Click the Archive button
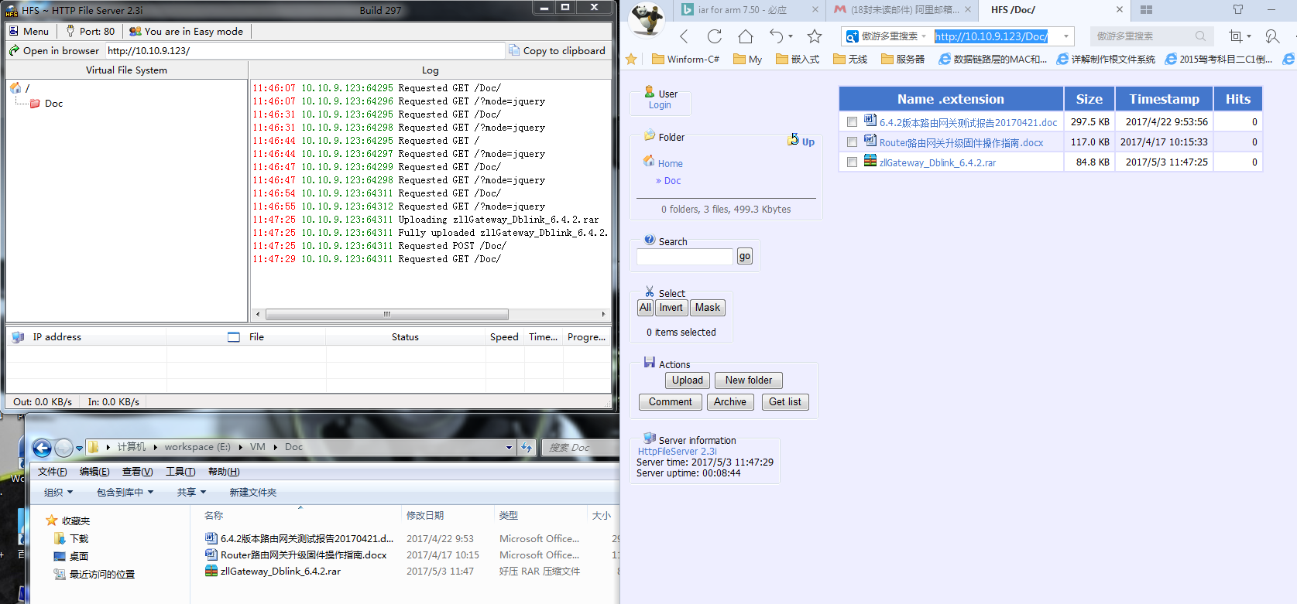 [x=730, y=402]
